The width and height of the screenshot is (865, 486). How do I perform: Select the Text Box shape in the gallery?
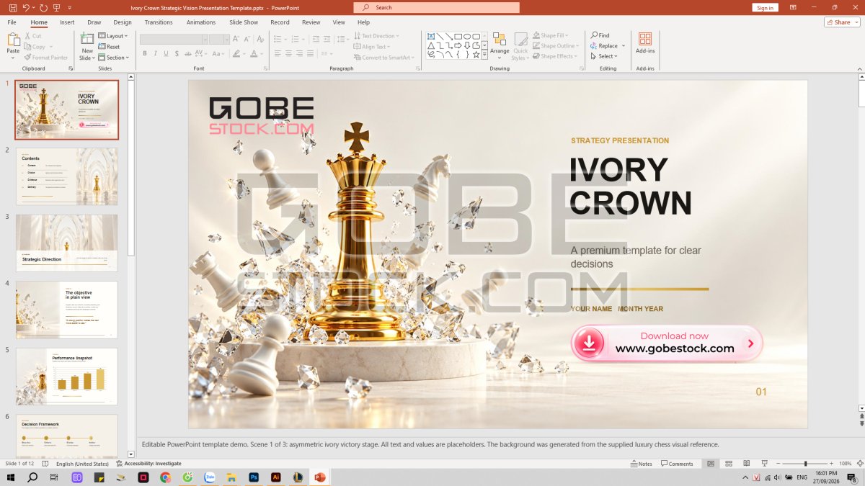tap(431, 36)
